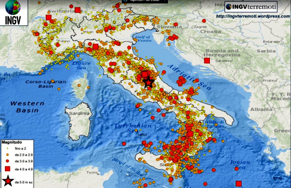Click the Western Basin map label
Screen dimensions: 291x188
[27, 107]
